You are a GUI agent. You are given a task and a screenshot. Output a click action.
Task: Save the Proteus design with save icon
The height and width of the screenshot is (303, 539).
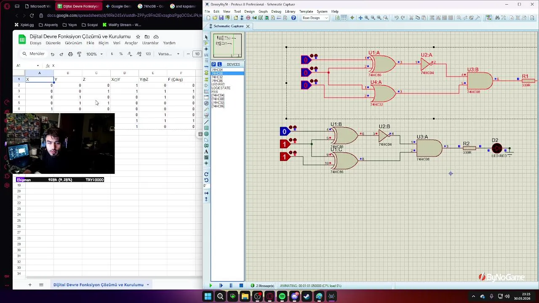[221, 18]
